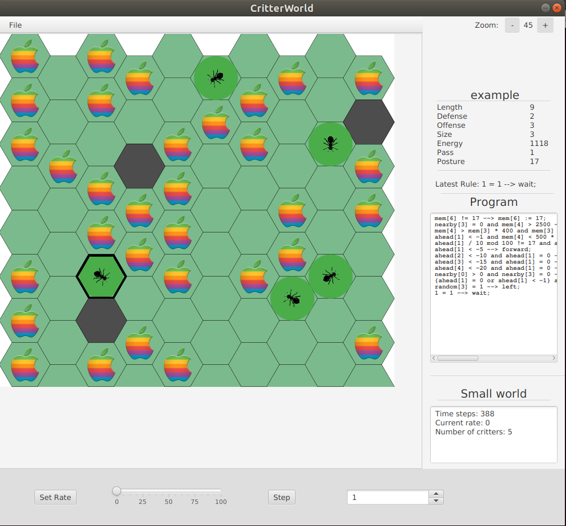Image resolution: width=566 pixels, height=526 pixels.
Task: Advance simulation with Step button
Action: [x=281, y=497]
